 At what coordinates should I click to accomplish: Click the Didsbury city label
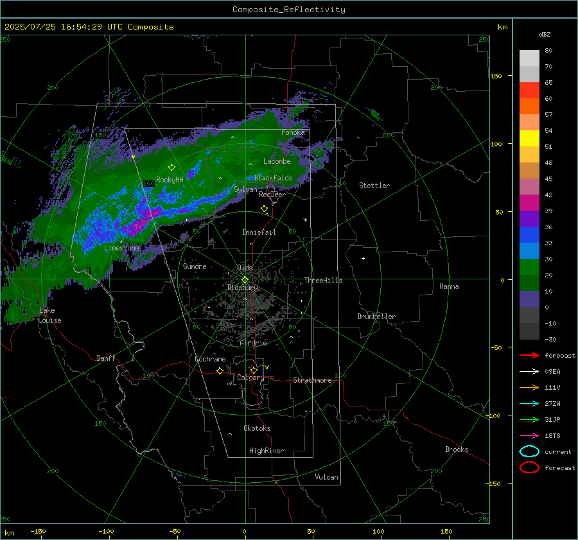coord(242,288)
